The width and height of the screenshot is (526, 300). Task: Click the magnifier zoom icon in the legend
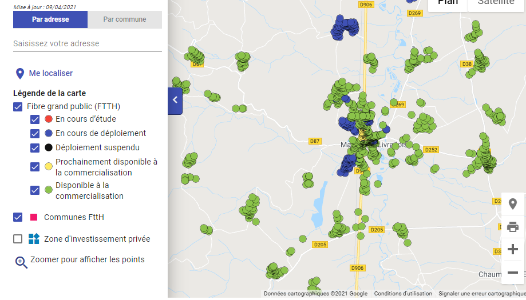click(x=21, y=262)
